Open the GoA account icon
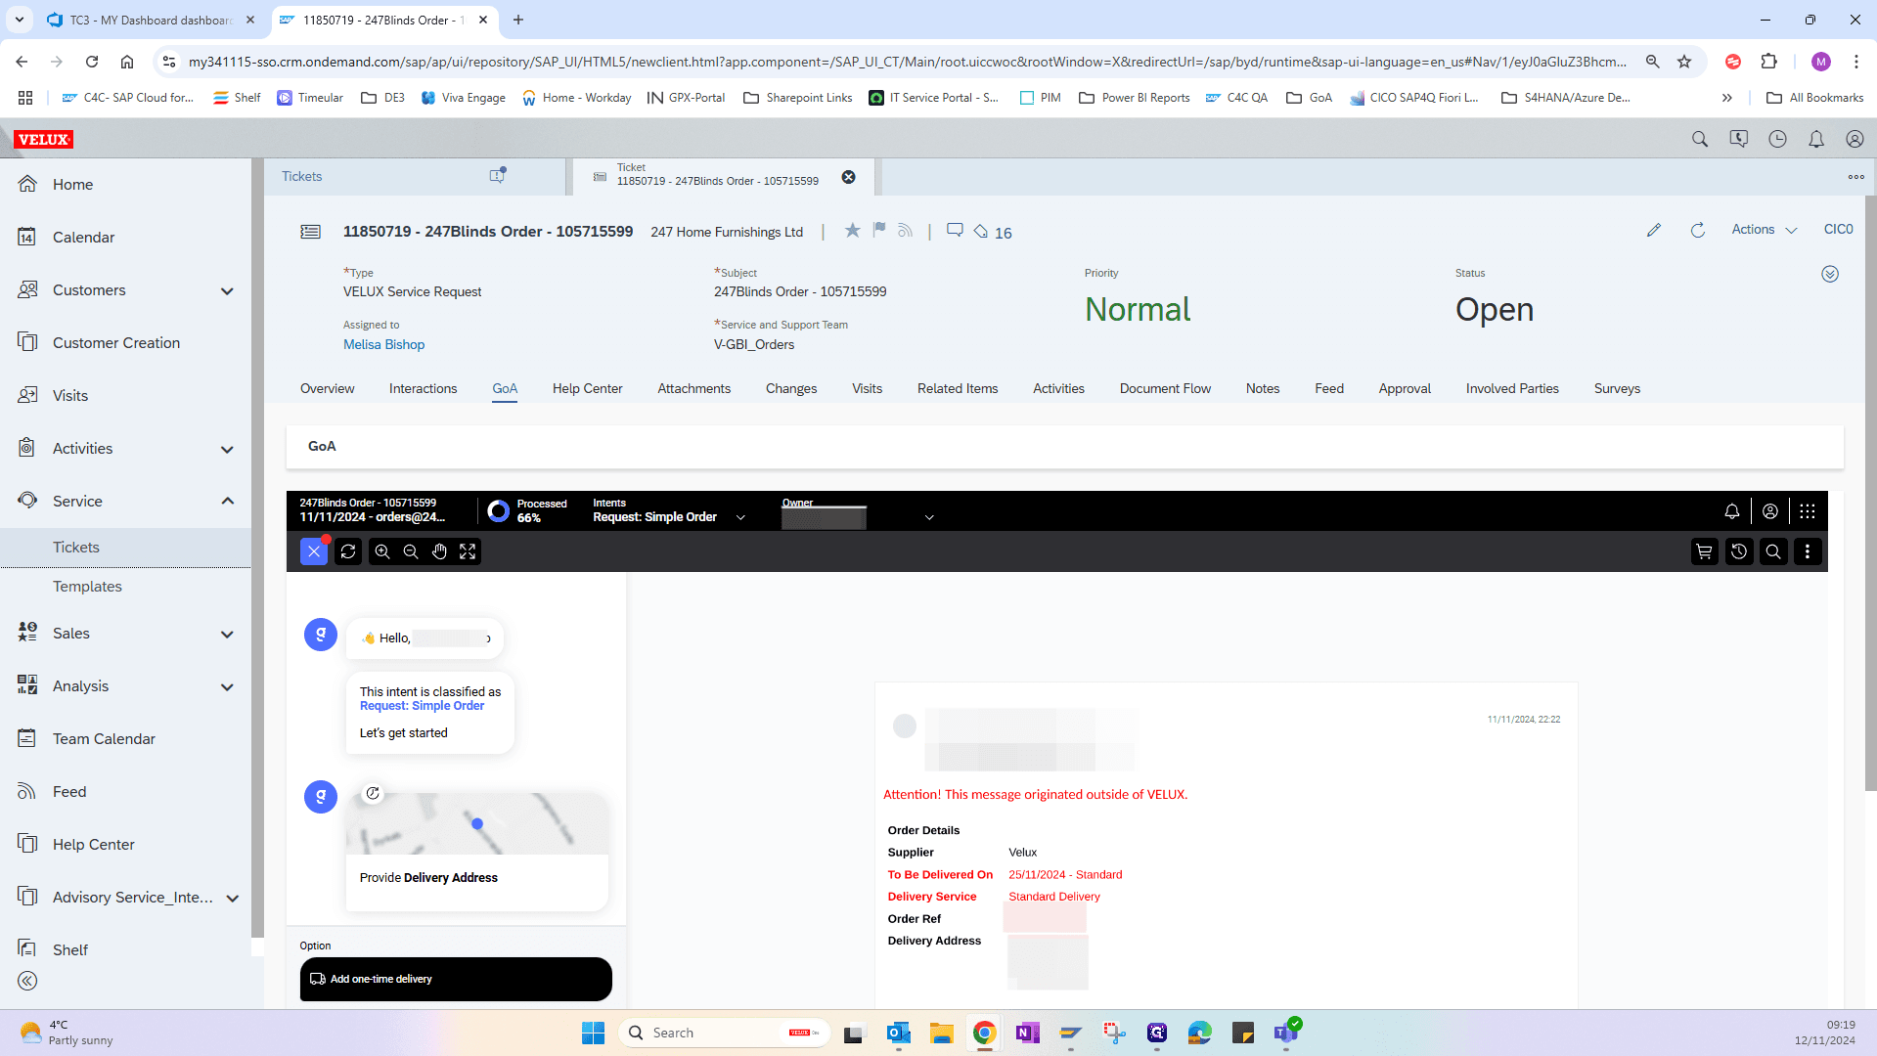Screen dimensions: 1877x1056 pos(1770,511)
